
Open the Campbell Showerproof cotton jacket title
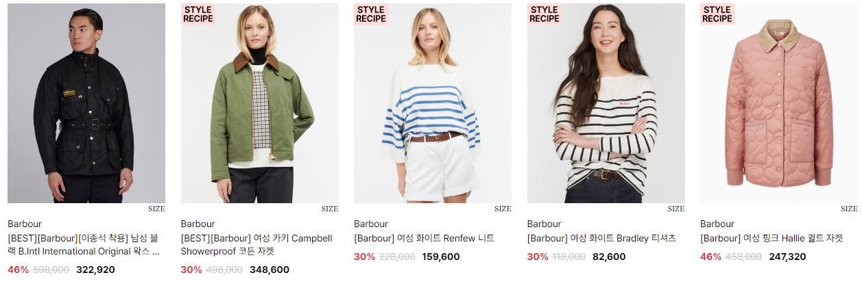click(x=256, y=245)
